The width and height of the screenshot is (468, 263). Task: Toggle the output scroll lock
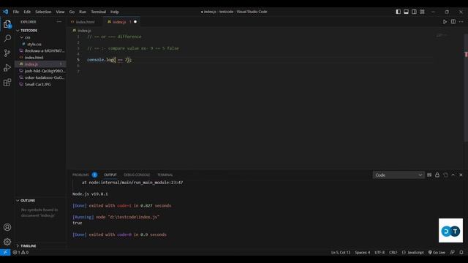[x=437, y=175]
